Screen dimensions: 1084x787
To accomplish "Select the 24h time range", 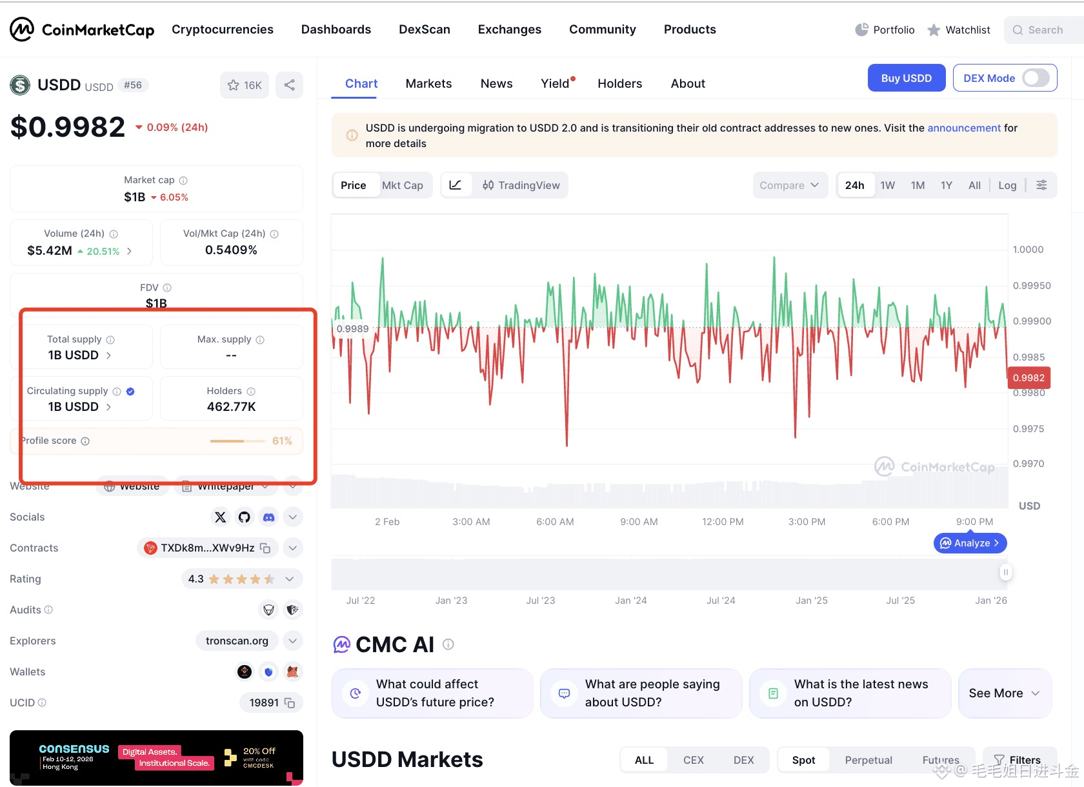I will 855,185.
